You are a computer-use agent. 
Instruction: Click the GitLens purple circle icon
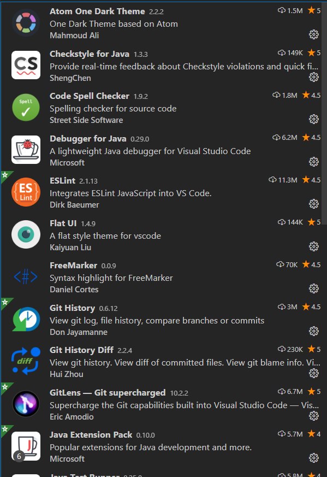click(26, 404)
